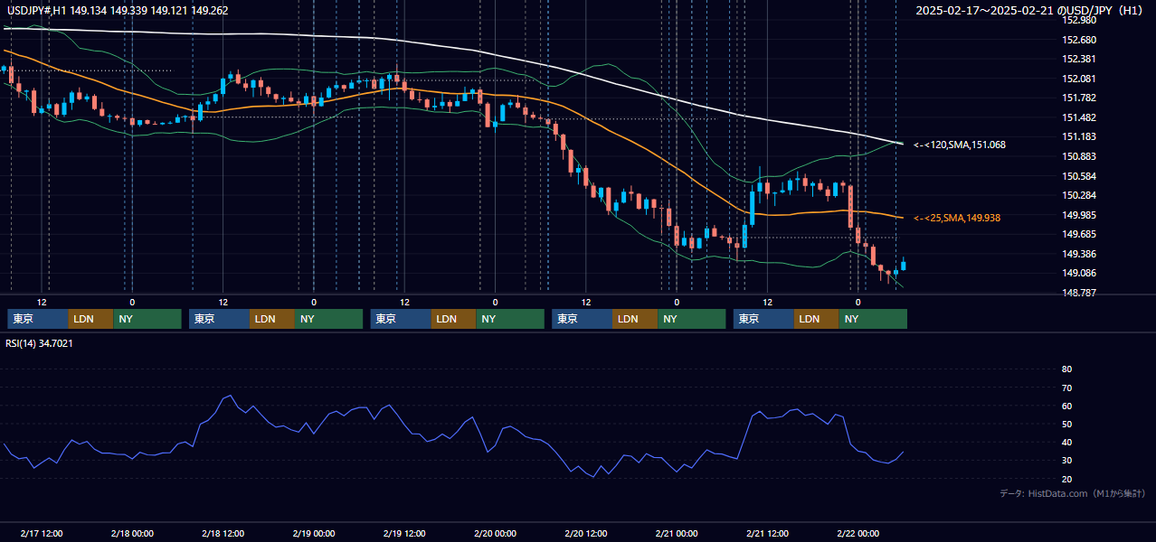Click the 2/18 12:00 time label
The image size is (1156, 542).
click(223, 534)
